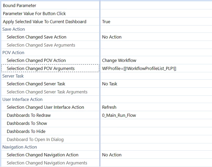Select the Bound Parameter property row

click(x=50, y=5)
